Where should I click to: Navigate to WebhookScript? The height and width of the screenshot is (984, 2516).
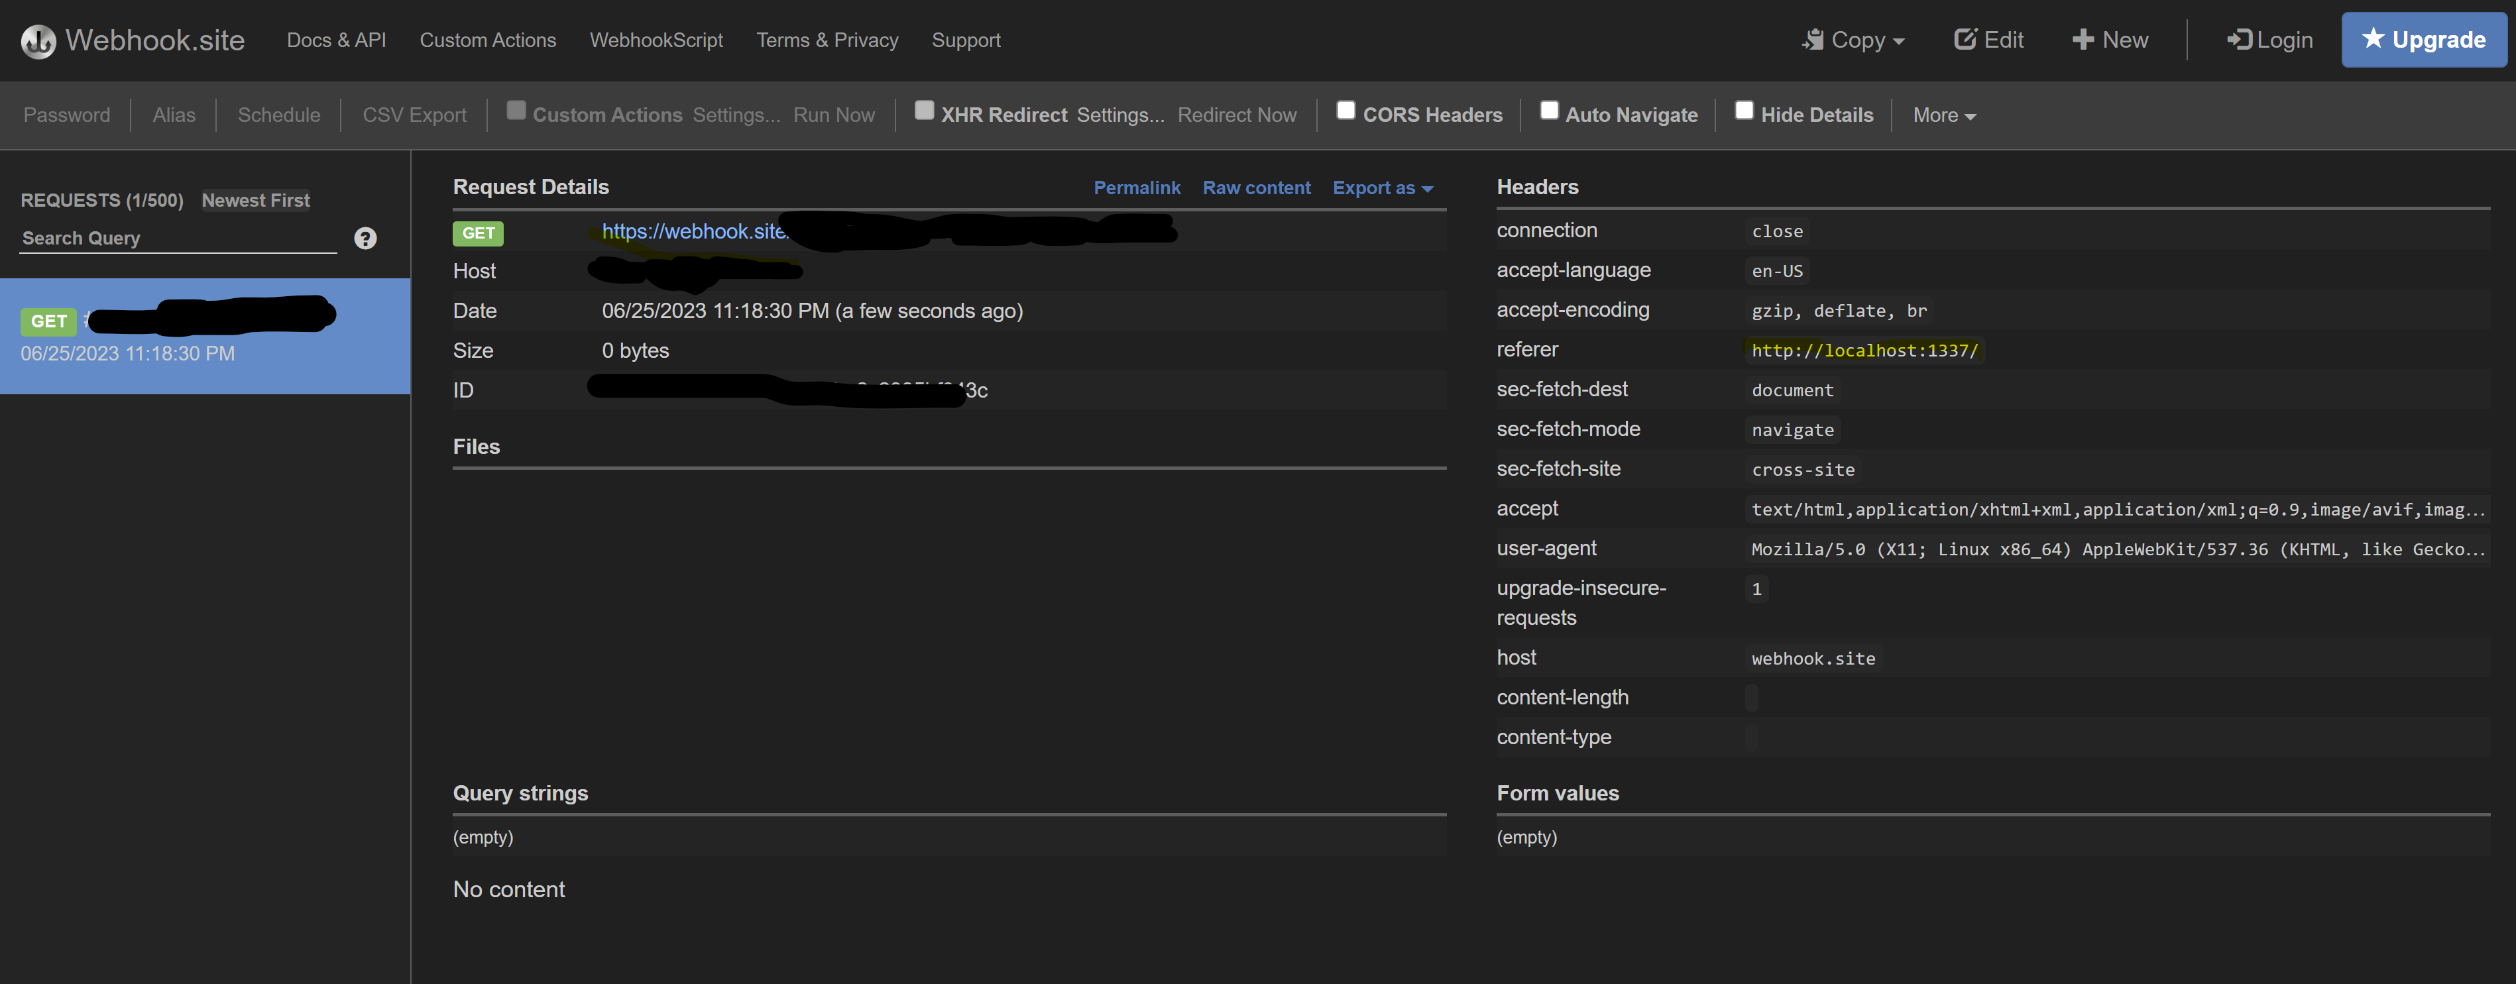(656, 40)
